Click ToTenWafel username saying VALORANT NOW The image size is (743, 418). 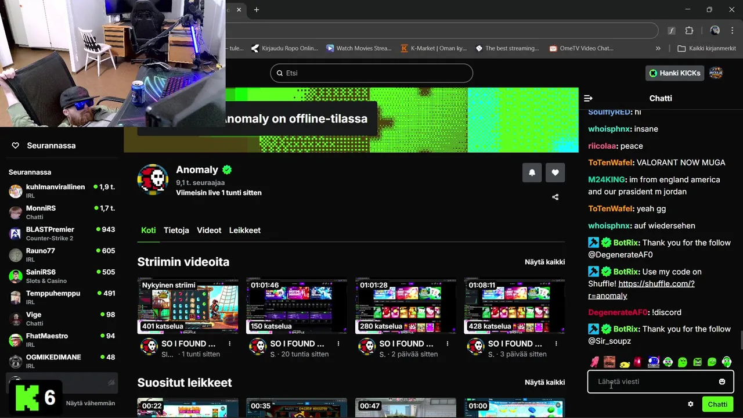[x=611, y=163]
